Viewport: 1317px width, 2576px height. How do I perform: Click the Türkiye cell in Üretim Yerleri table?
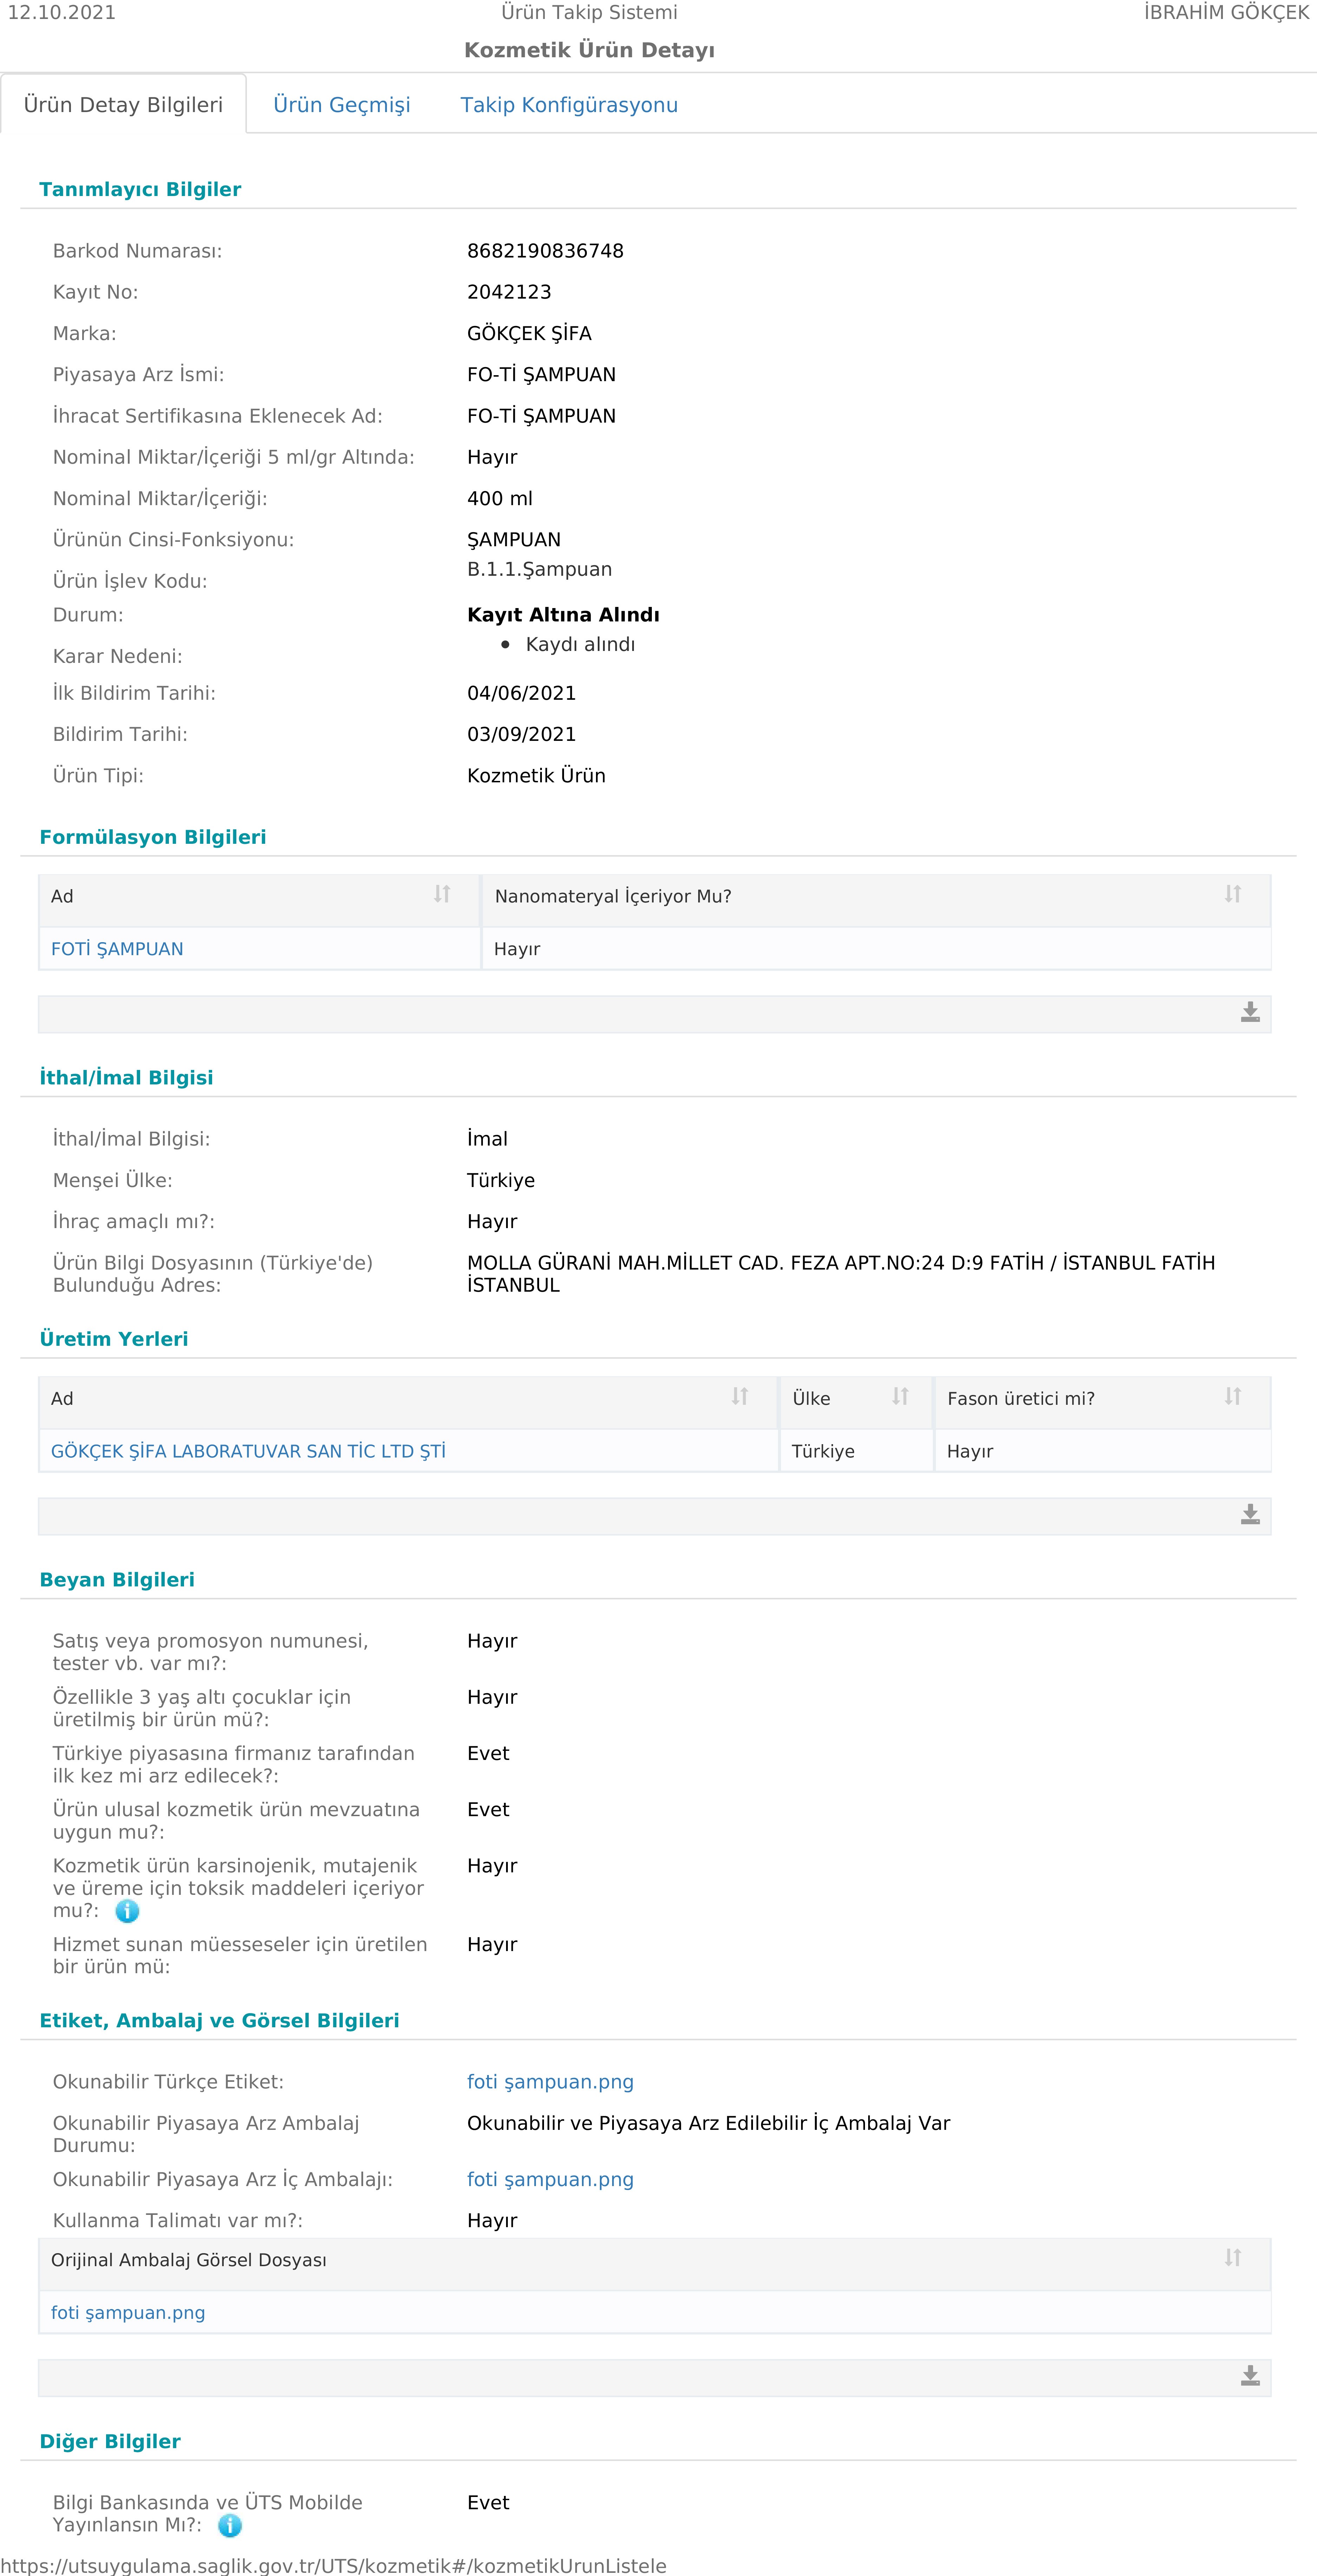coord(823,1451)
